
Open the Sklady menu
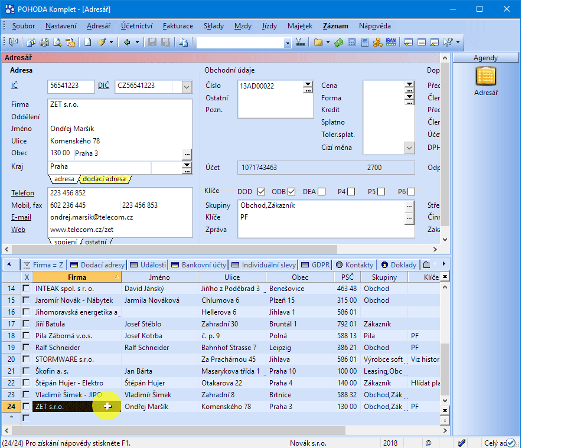pos(214,26)
